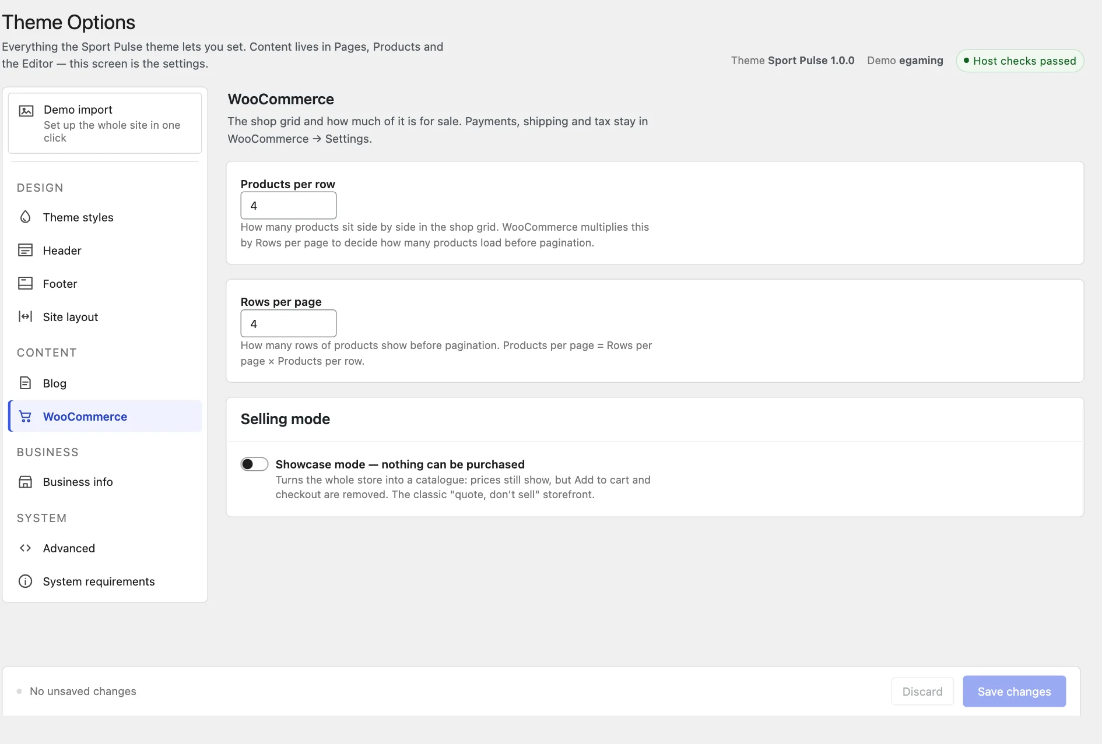This screenshot has height=744, width=1102.
Task: Click the Theme styles droplet icon
Action: click(25, 217)
